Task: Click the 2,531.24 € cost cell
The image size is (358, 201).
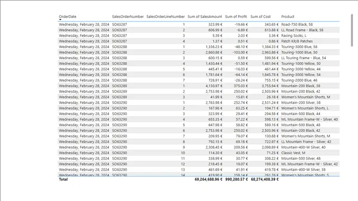Action: pos(270,103)
